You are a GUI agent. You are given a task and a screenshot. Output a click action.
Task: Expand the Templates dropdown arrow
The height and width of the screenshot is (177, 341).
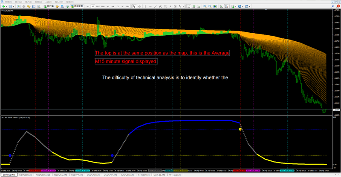250,6
